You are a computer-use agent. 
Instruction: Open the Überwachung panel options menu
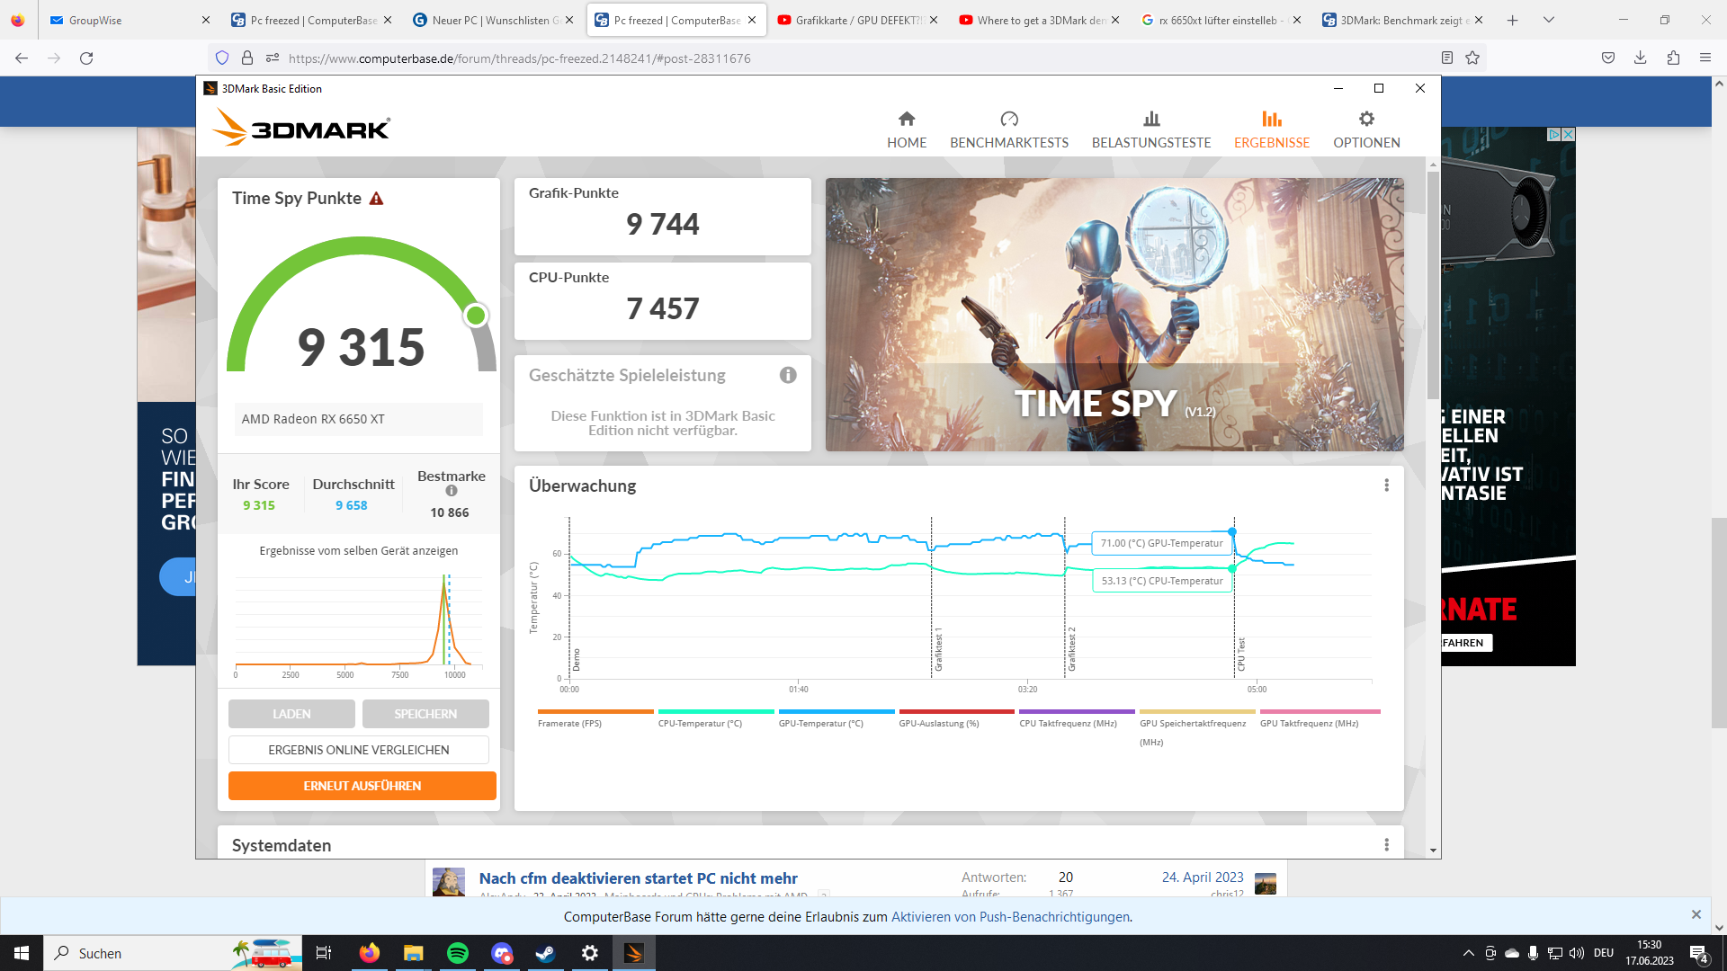point(1386,485)
